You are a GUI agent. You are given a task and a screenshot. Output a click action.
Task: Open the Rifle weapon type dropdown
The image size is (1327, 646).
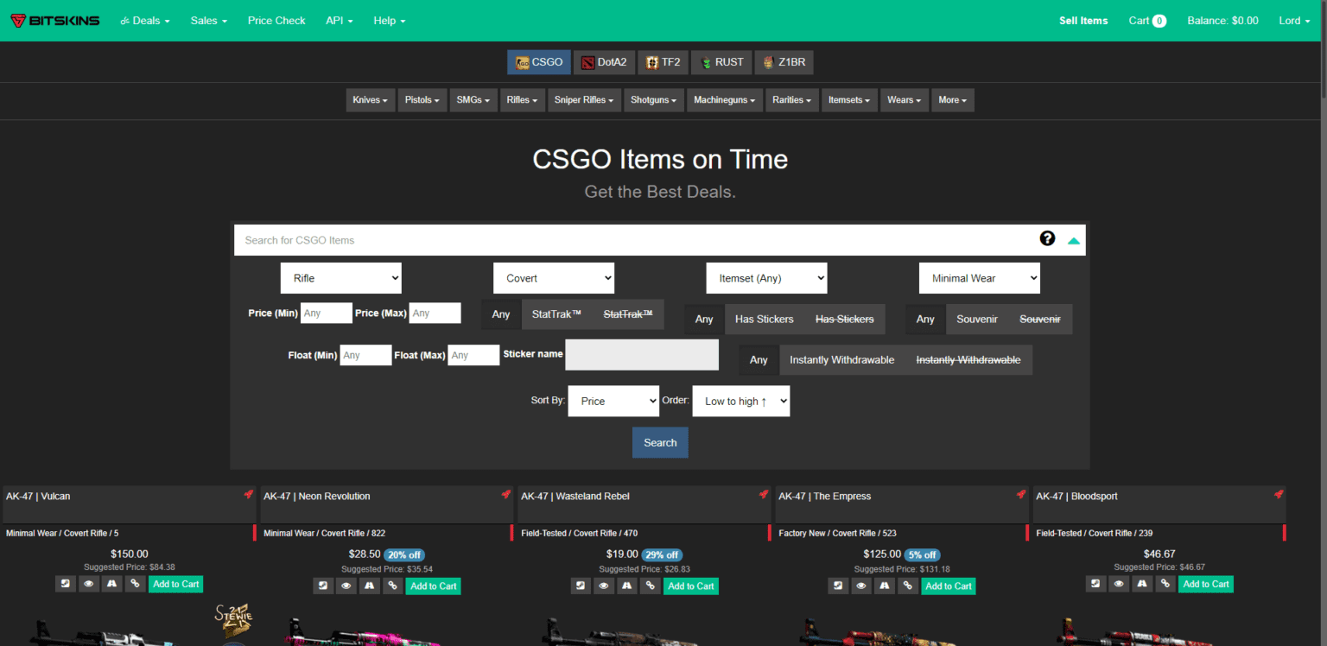click(341, 278)
